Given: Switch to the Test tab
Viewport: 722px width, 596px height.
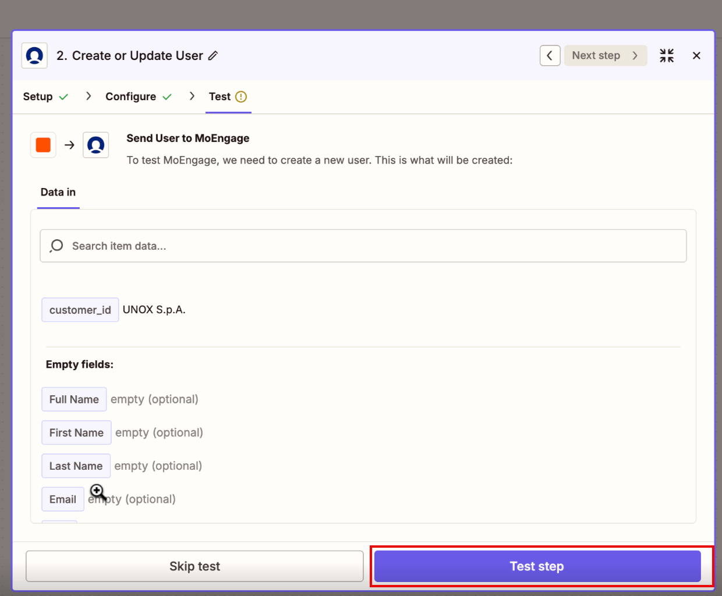Looking at the screenshot, I should click(x=228, y=97).
